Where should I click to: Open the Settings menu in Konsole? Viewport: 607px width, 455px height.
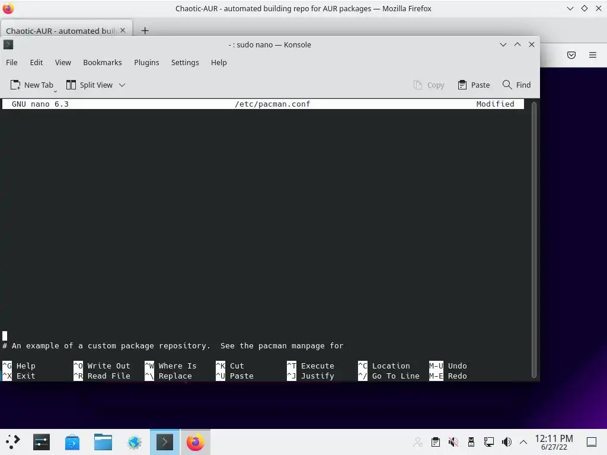(x=185, y=62)
